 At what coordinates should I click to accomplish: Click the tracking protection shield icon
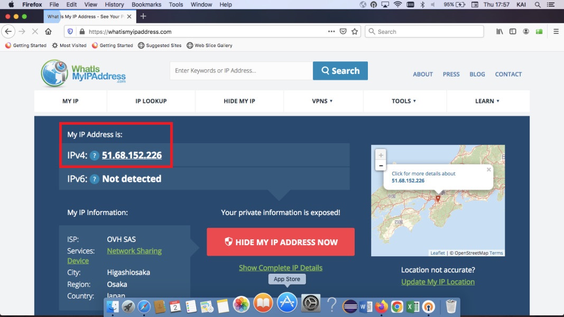(70, 32)
